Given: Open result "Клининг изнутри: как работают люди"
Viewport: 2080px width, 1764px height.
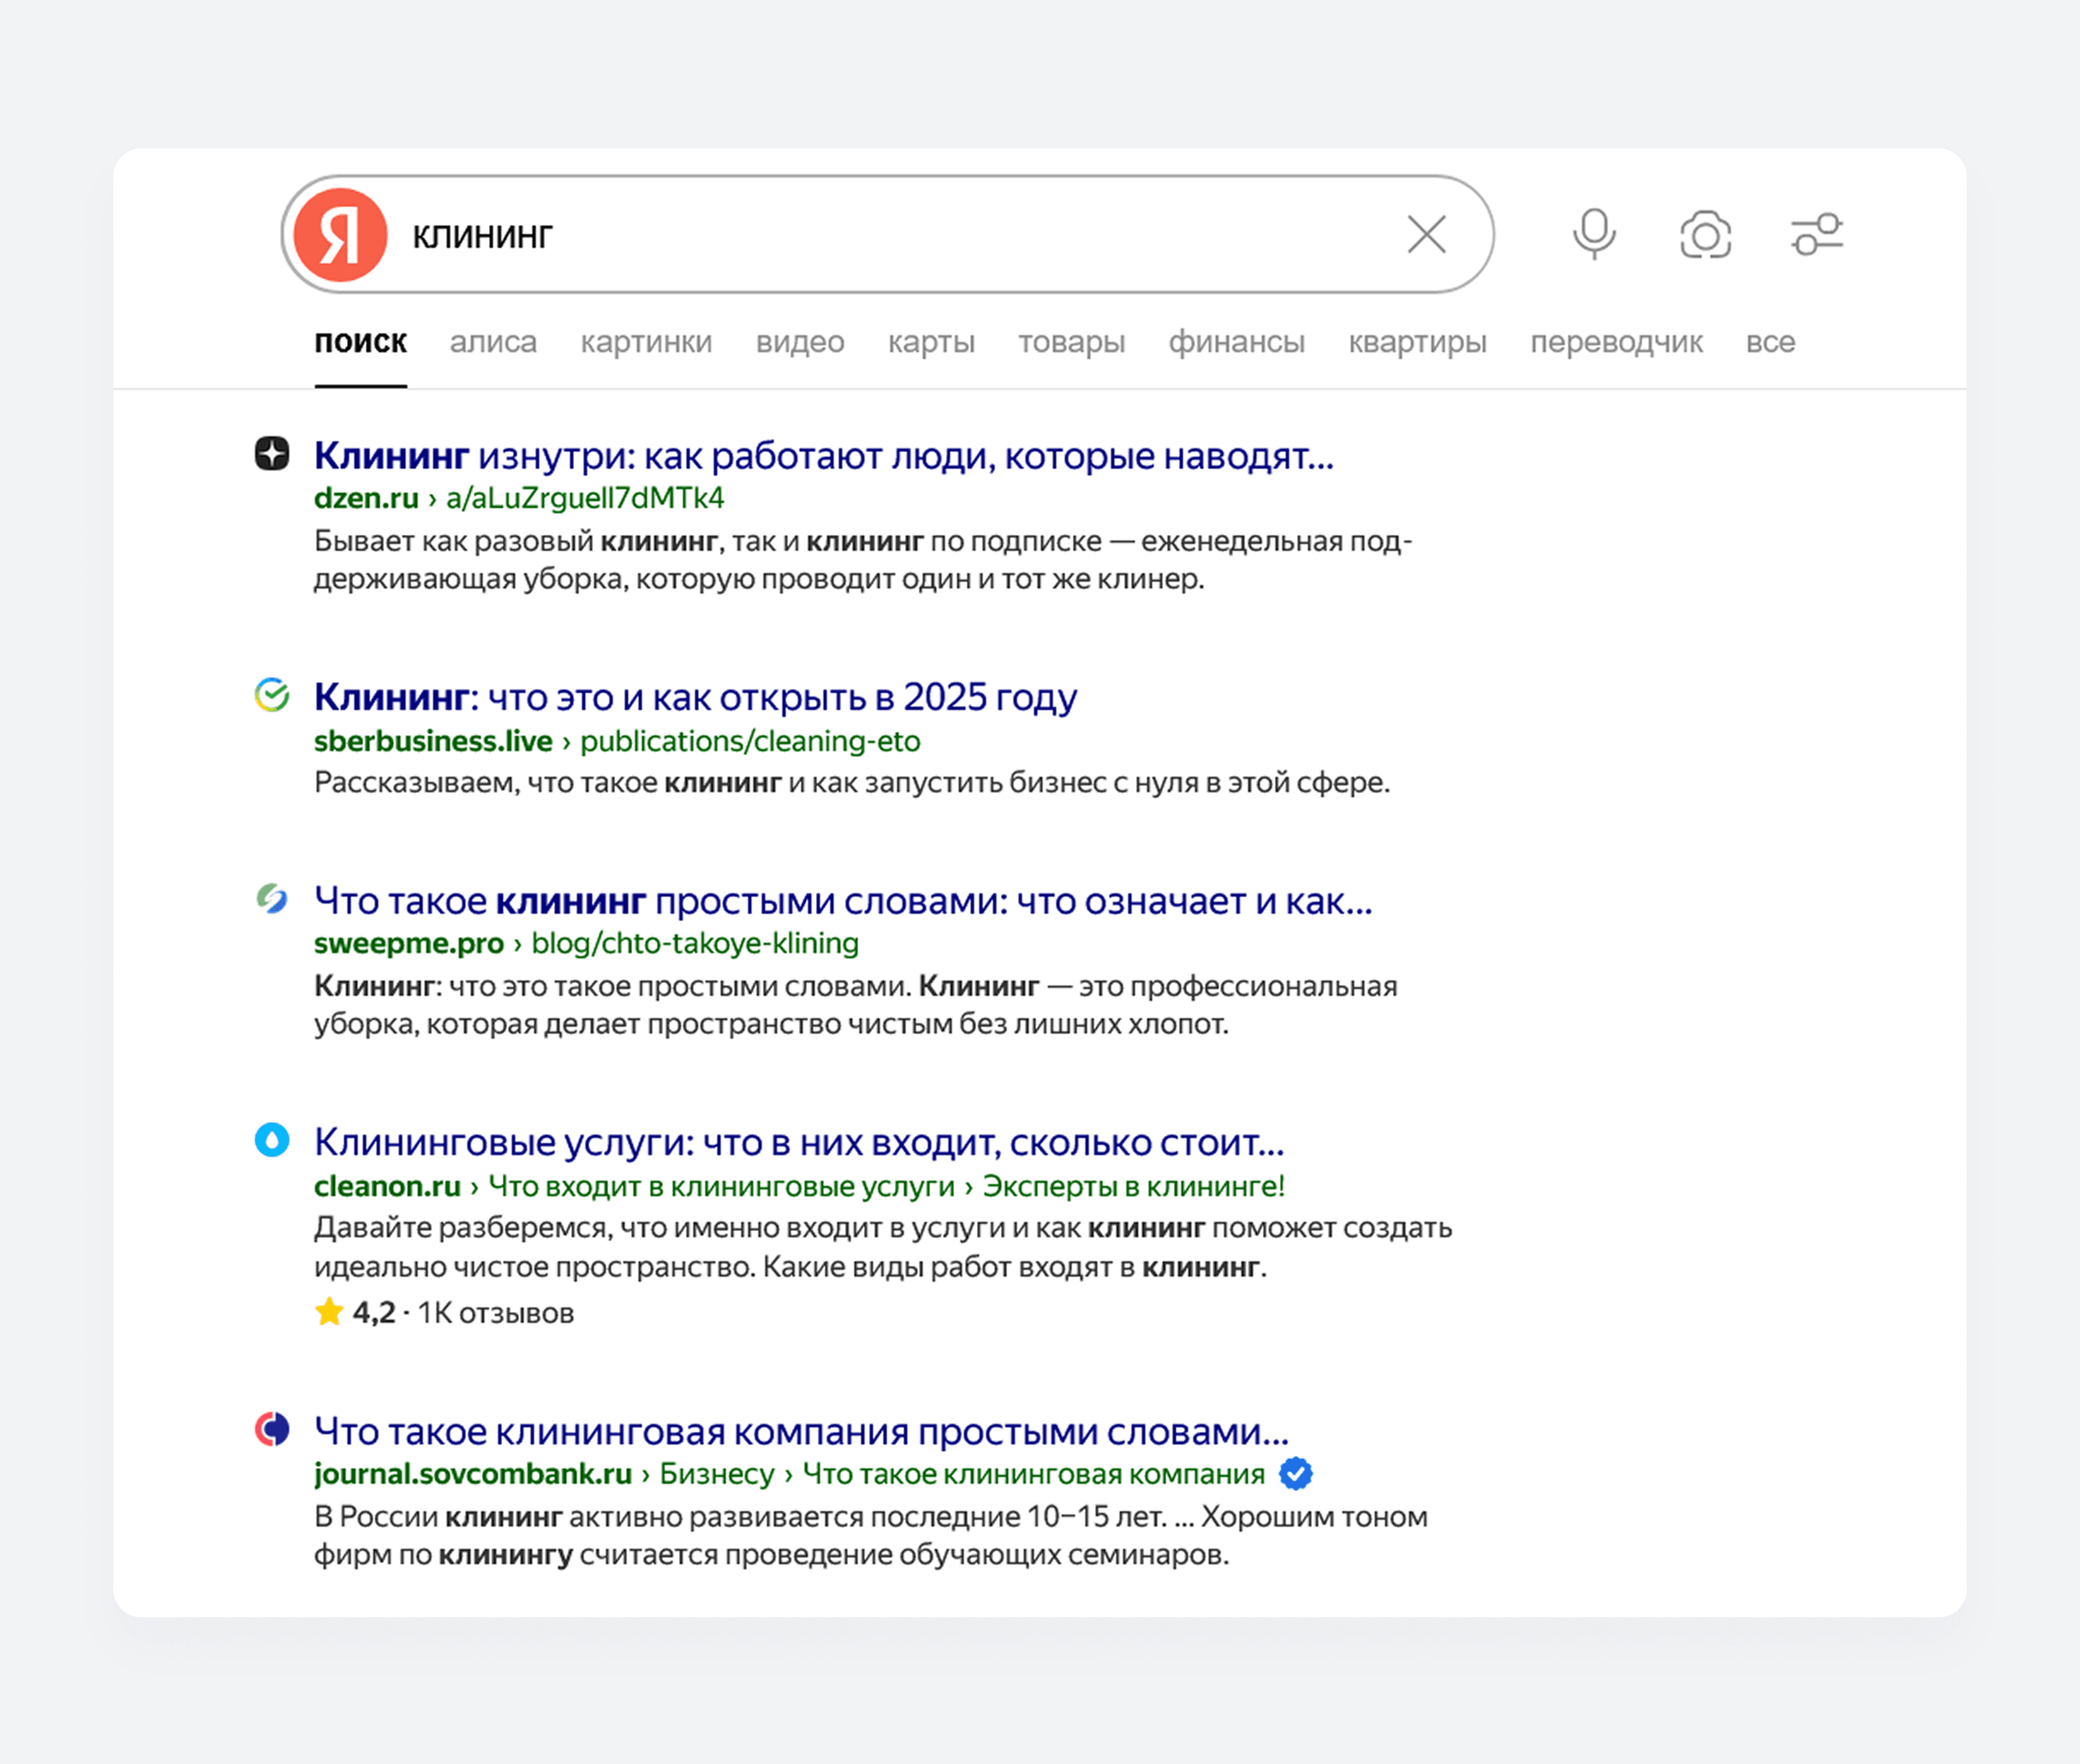Looking at the screenshot, I should [x=823, y=456].
